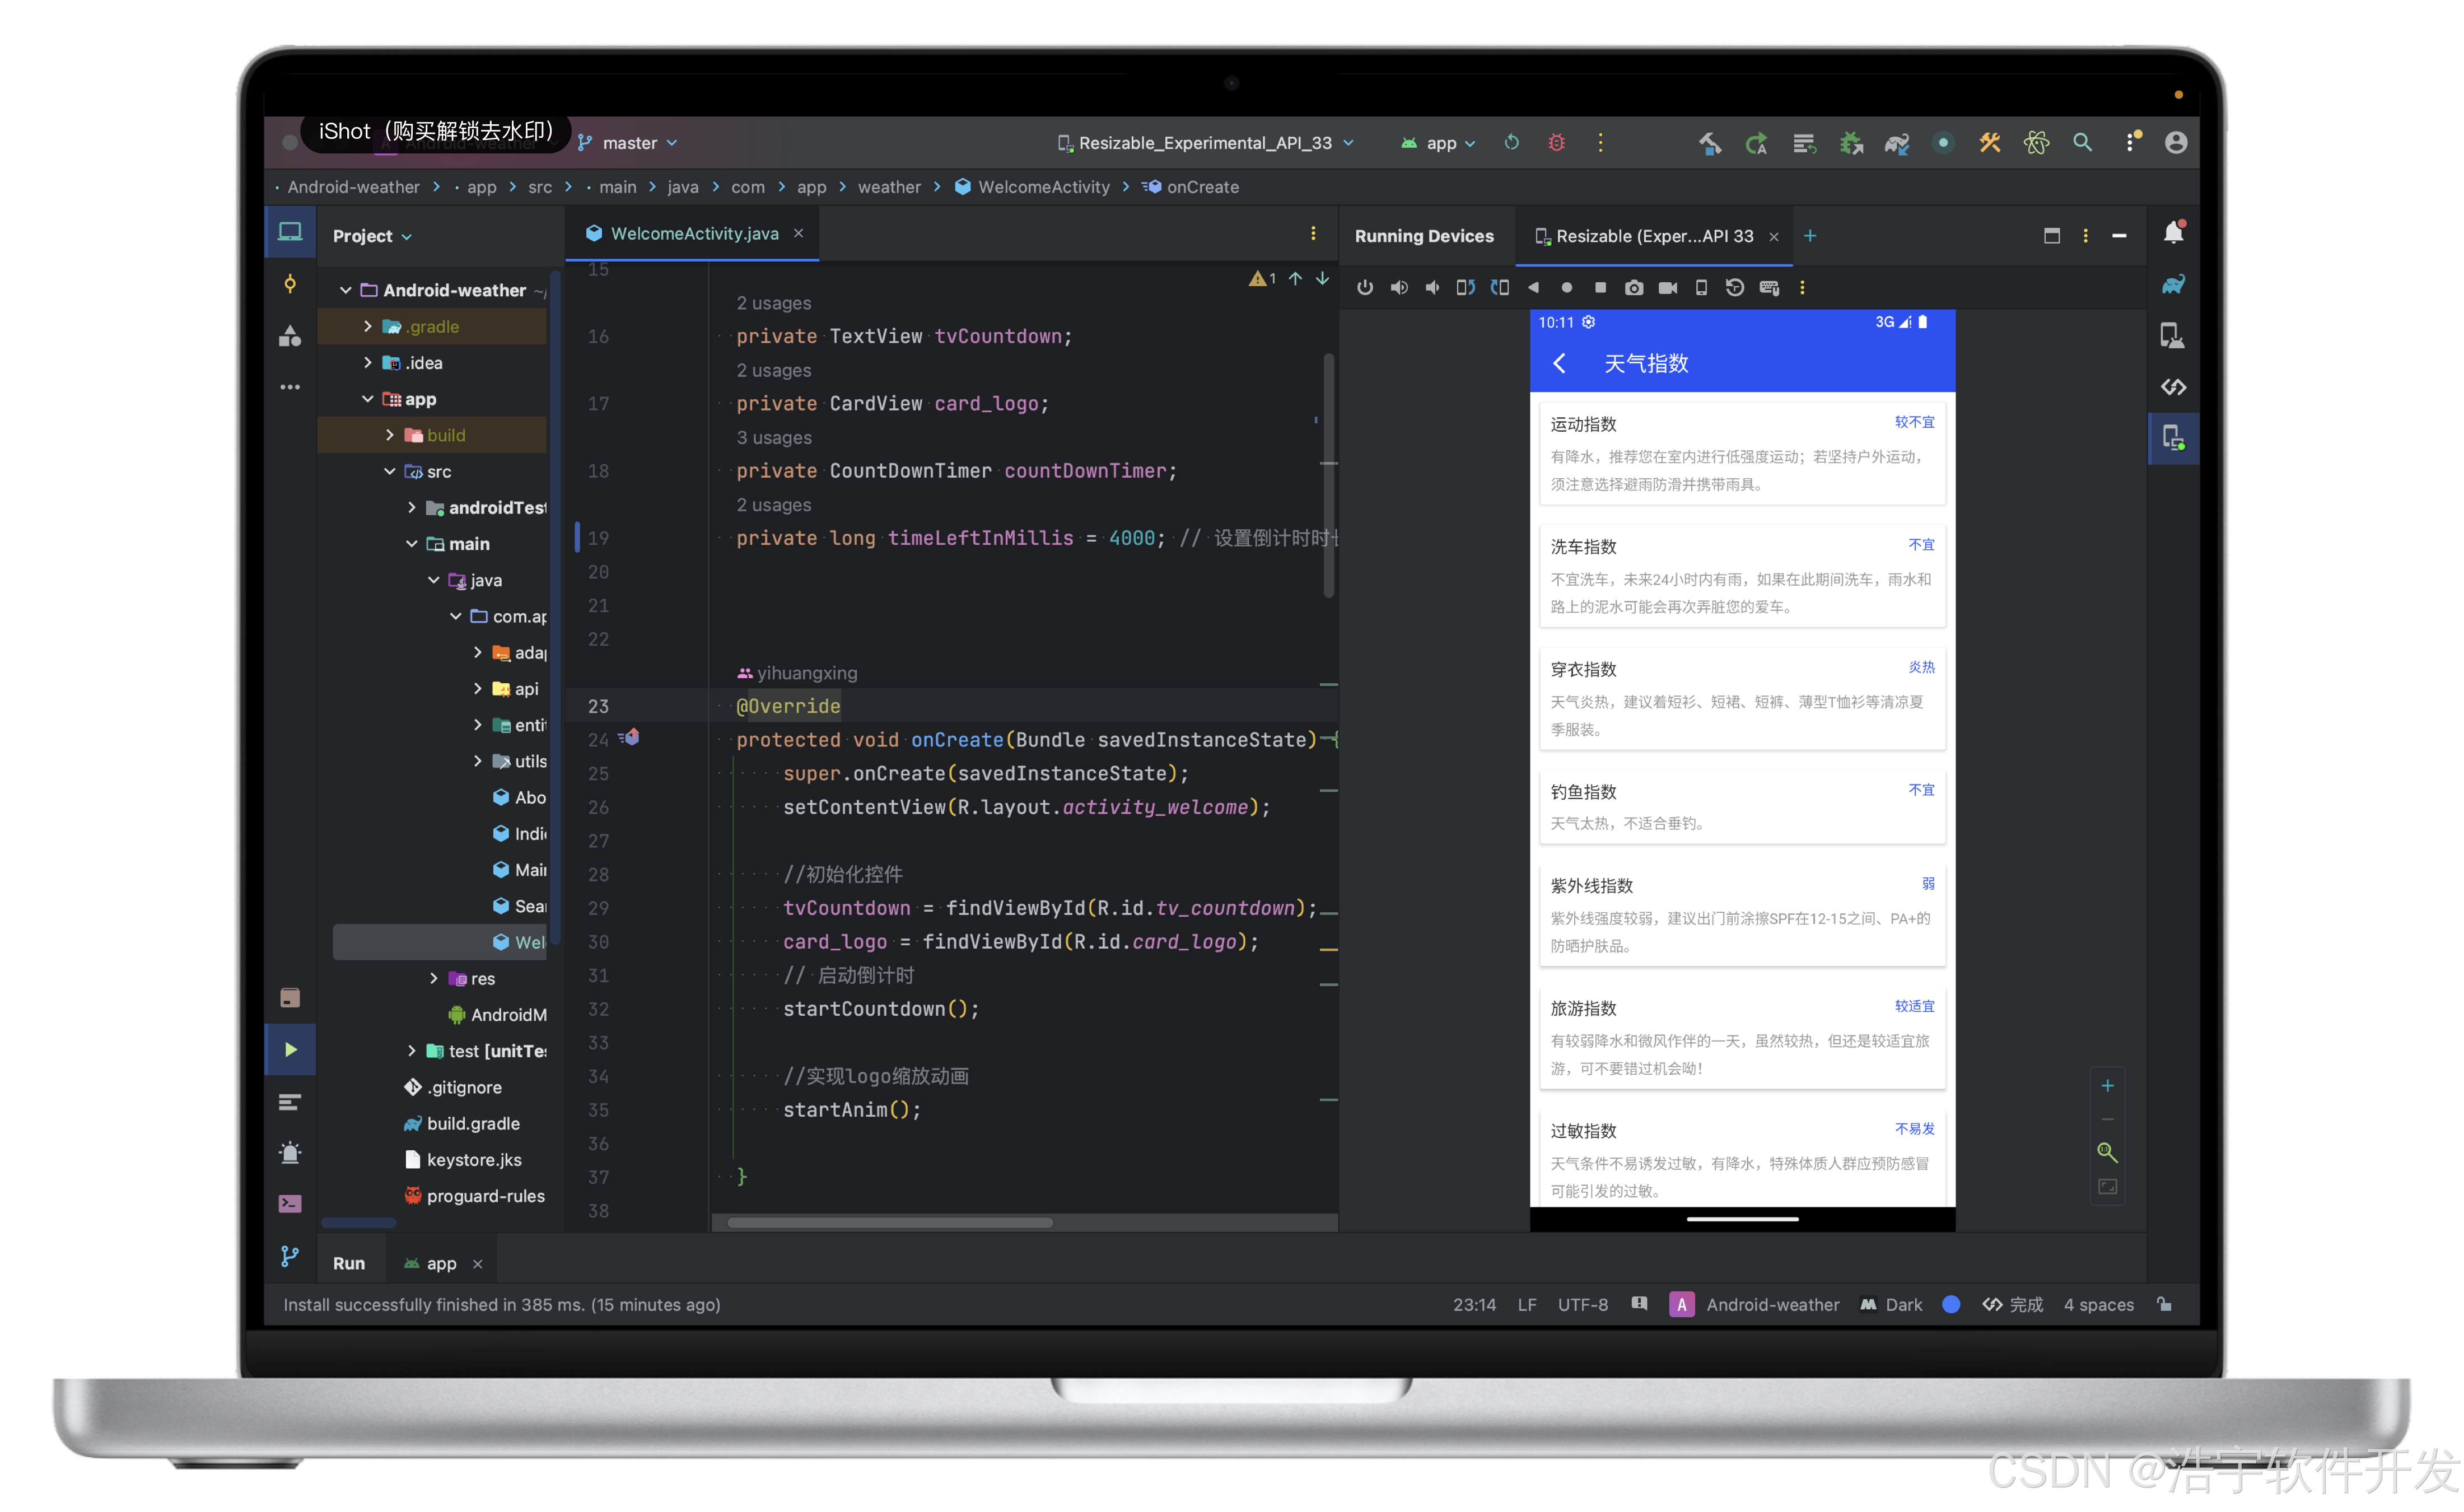This screenshot has width=2464, height=1512.
Task: Click the project tree horizontal scrollbar
Action: [359, 1222]
